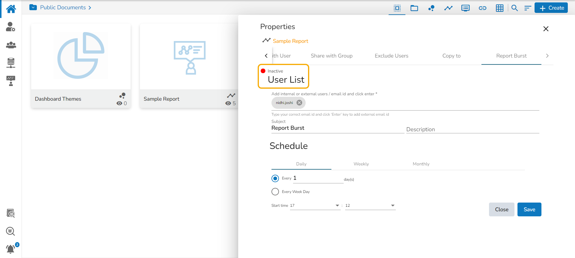
Task: Toggle the red Inactive status indicator
Action: 263,71
